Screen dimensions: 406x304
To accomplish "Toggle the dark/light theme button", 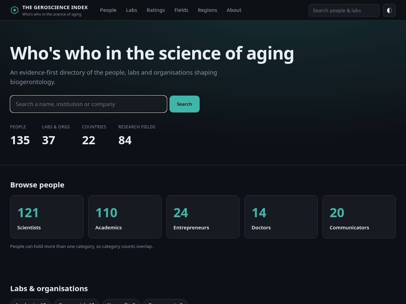I will click(389, 10).
